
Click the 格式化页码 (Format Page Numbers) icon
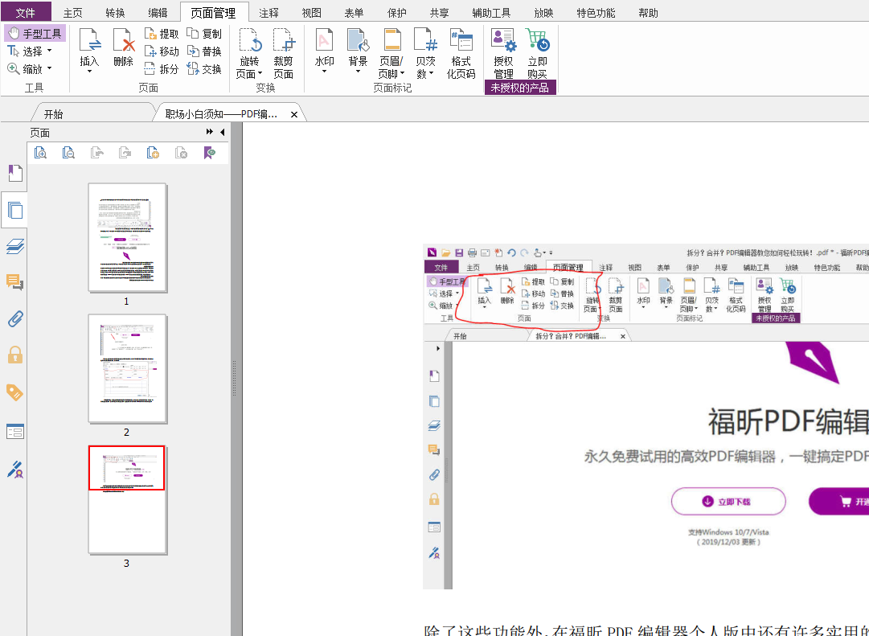[x=461, y=52]
